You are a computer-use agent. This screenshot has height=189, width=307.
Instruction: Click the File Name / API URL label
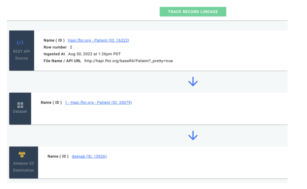tap(62, 61)
